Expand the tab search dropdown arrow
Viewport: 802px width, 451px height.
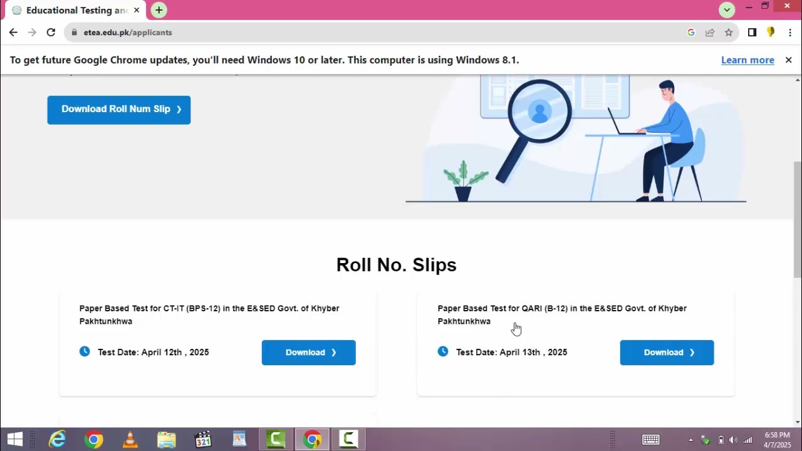[x=727, y=9]
